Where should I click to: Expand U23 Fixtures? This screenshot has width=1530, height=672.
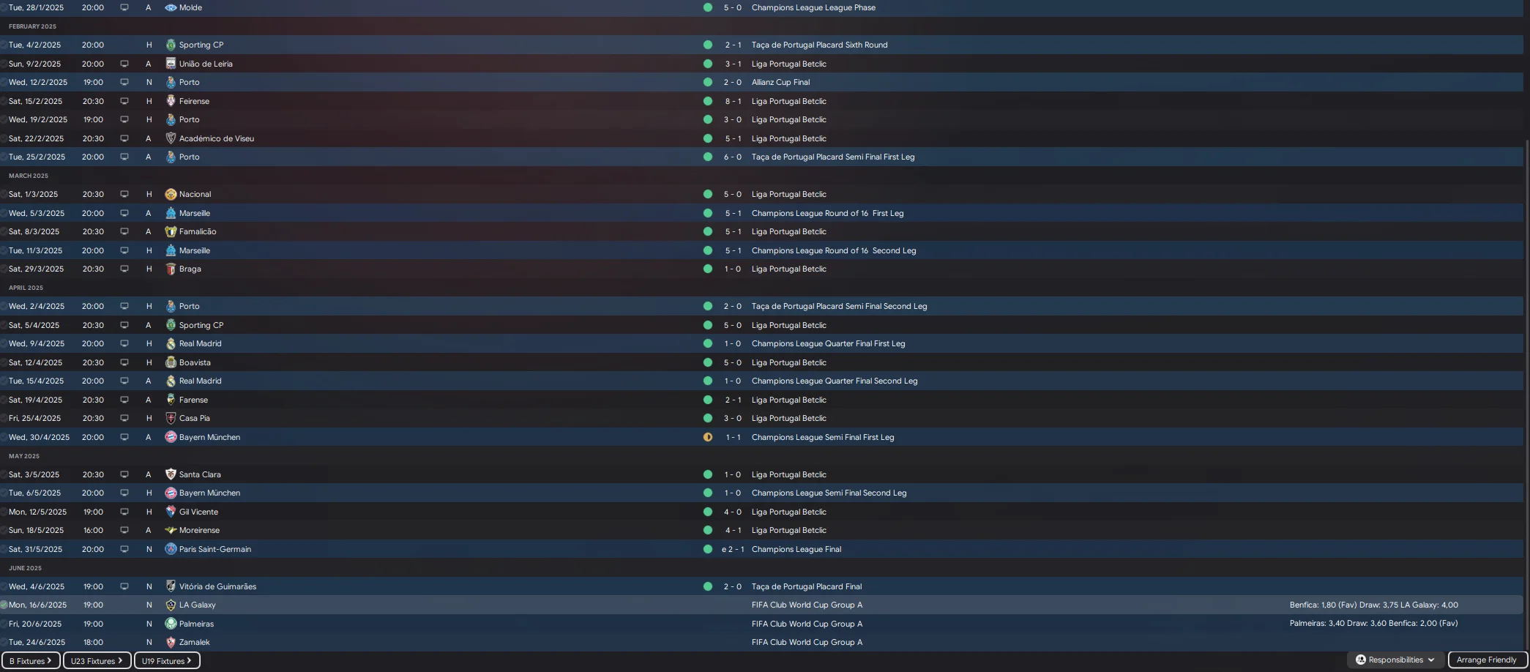[97, 660]
